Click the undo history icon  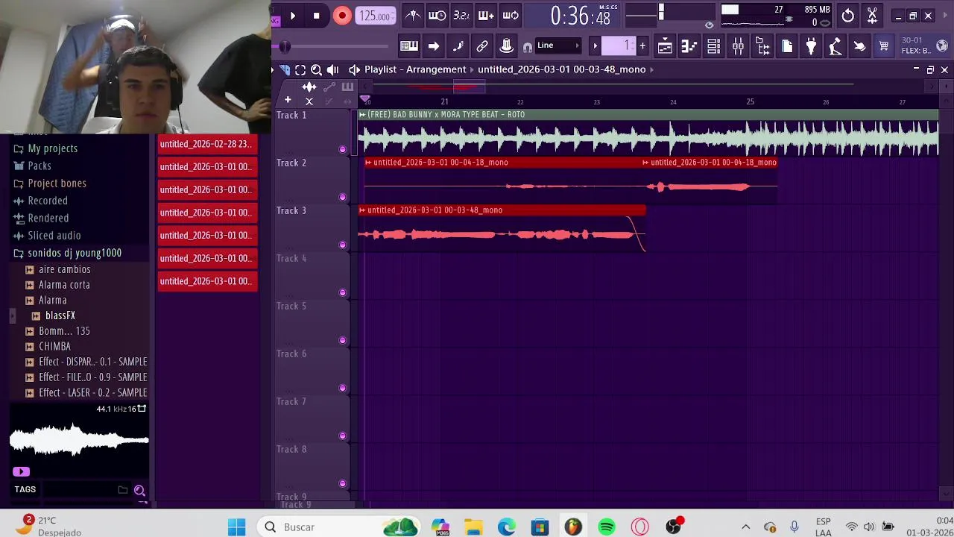[x=848, y=16]
